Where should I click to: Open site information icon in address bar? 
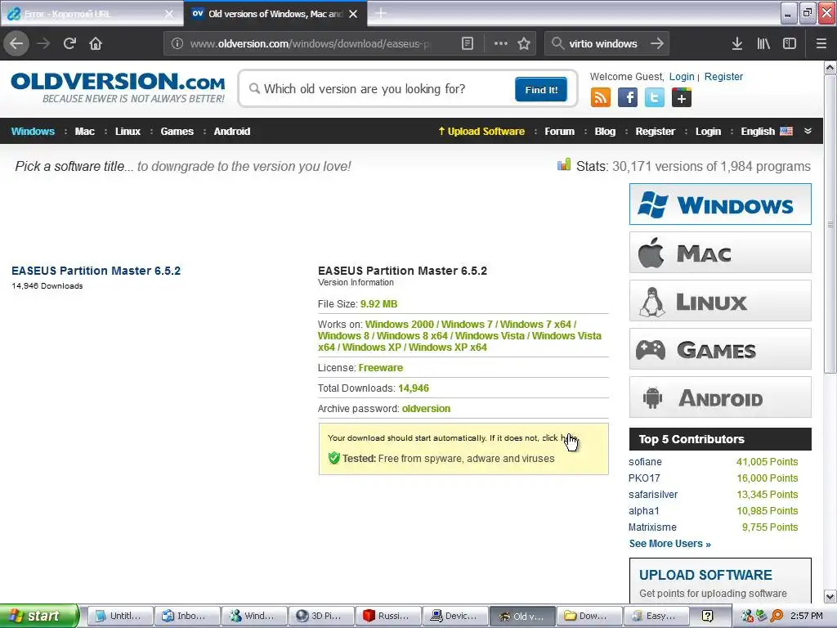[x=177, y=43]
